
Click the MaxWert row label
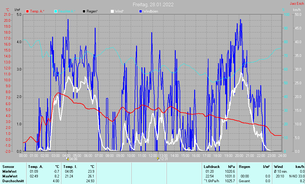[x=10, y=176]
